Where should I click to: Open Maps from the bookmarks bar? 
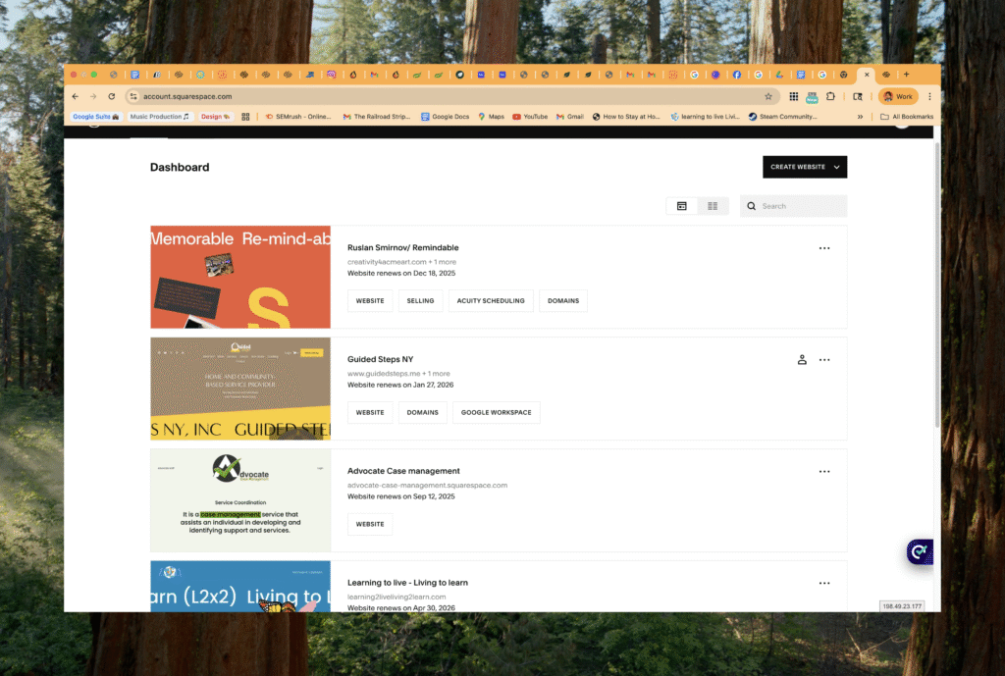coord(491,116)
